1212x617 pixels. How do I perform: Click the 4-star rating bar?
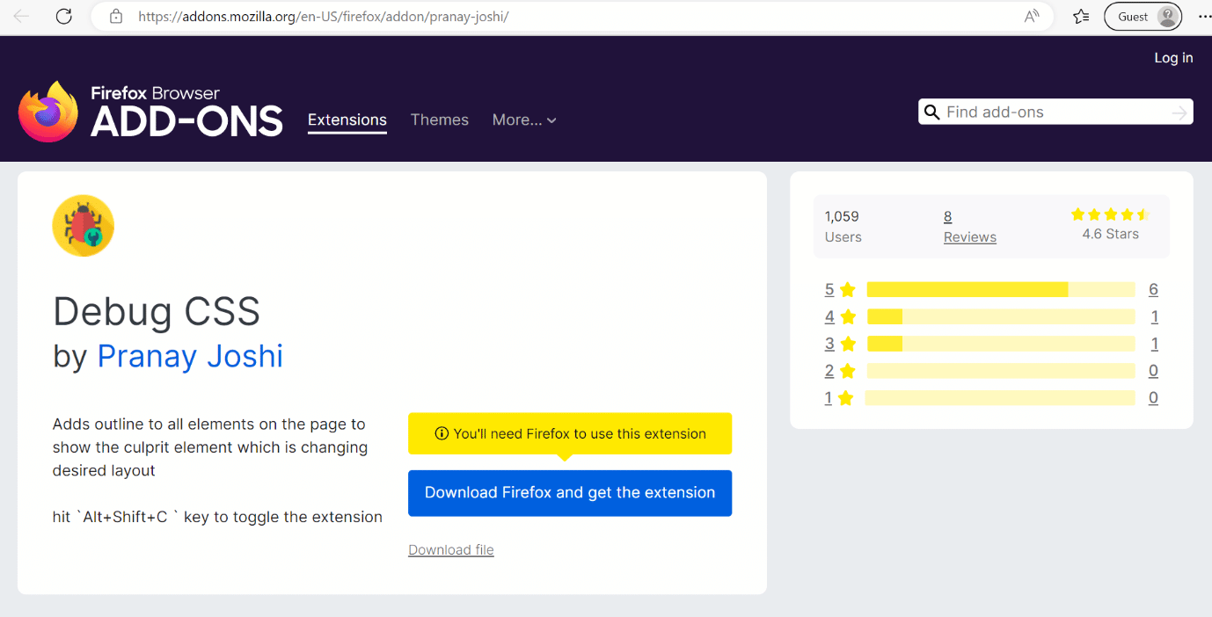(x=1001, y=317)
